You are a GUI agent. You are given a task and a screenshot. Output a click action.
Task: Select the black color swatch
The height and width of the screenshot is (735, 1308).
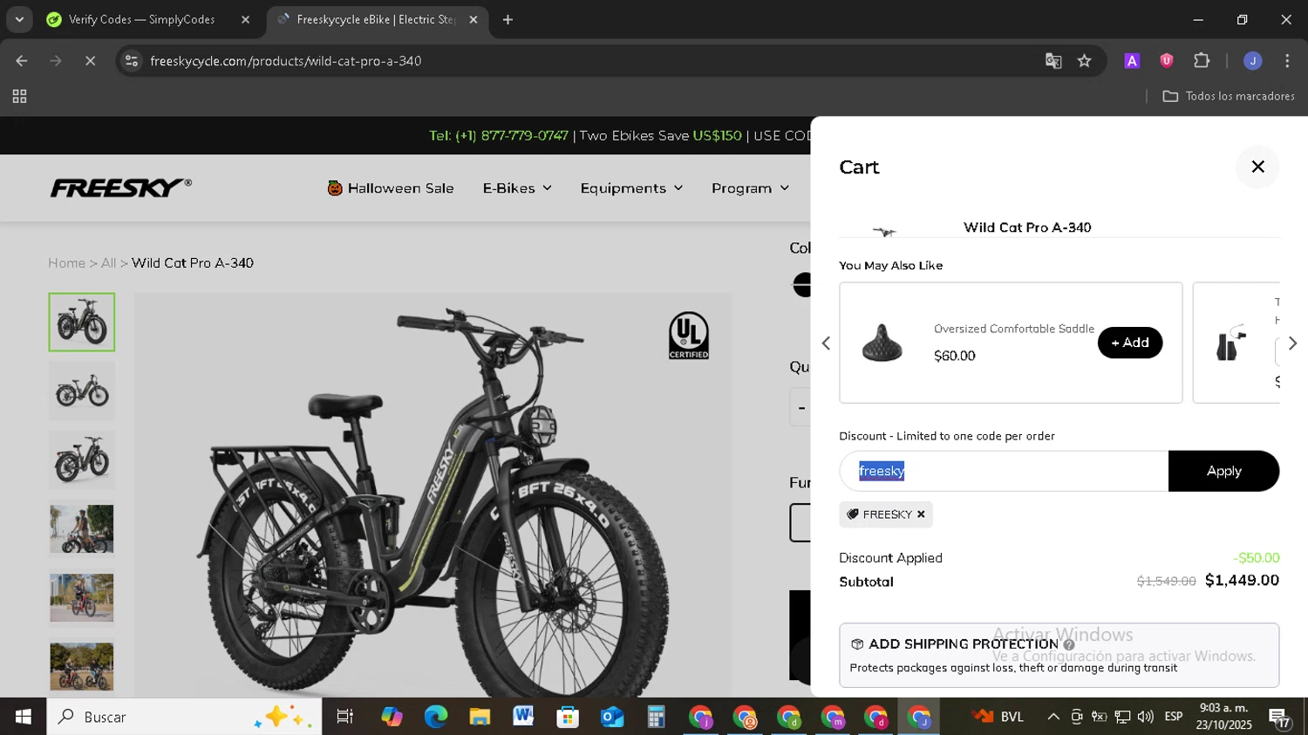click(802, 285)
